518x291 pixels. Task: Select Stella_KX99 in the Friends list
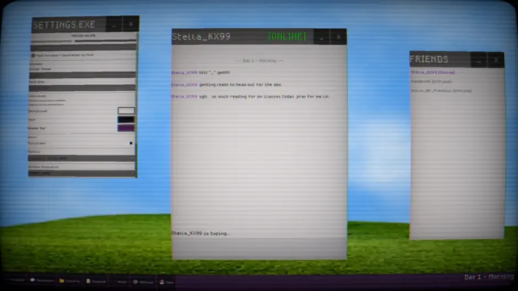pos(433,72)
